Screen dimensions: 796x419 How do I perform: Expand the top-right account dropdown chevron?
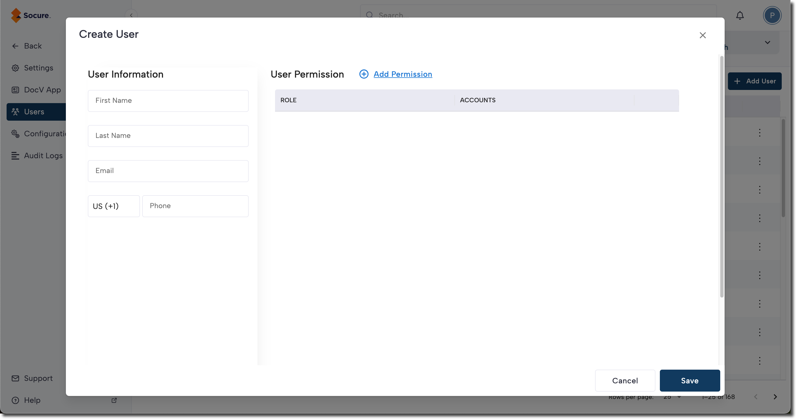(x=767, y=42)
